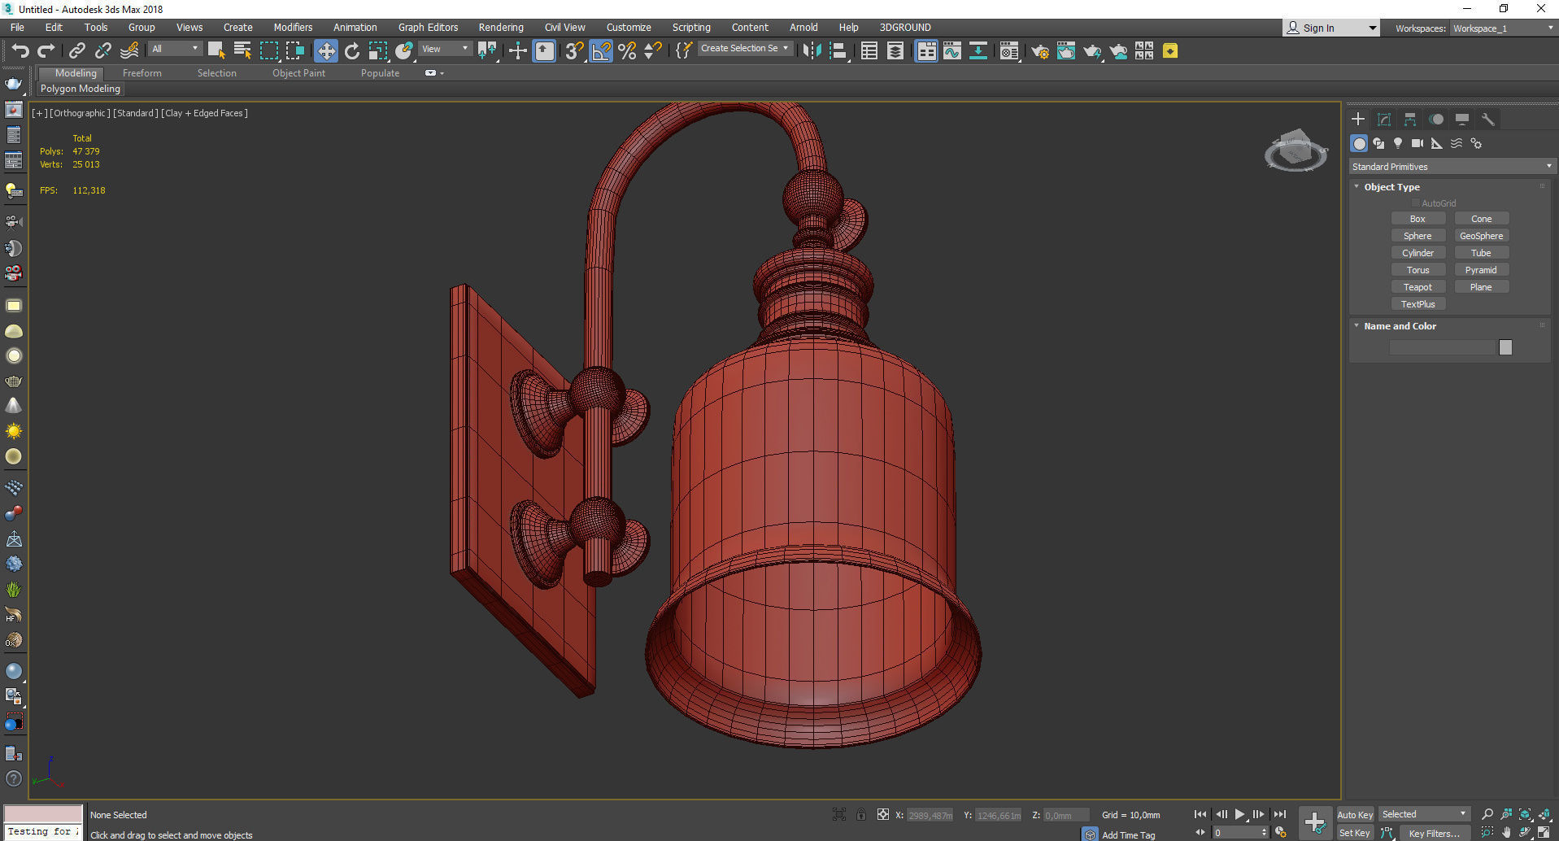Open the Modifiers menu

click(x=293, y=27)
